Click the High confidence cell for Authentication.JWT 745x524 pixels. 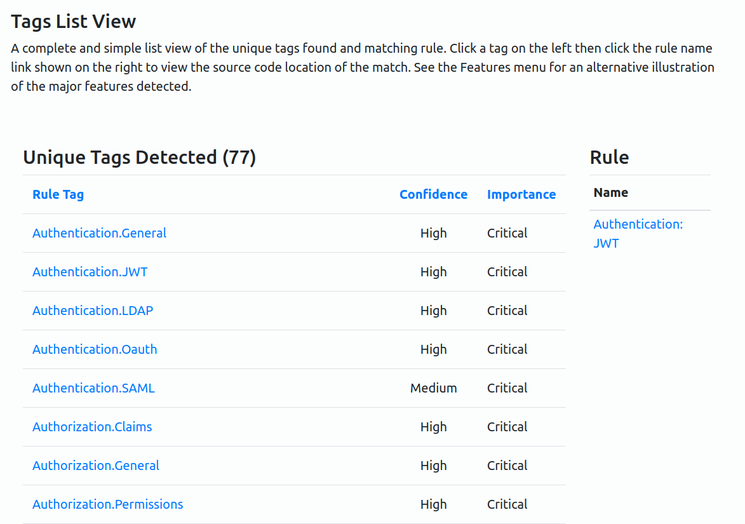tap(433, 272)
